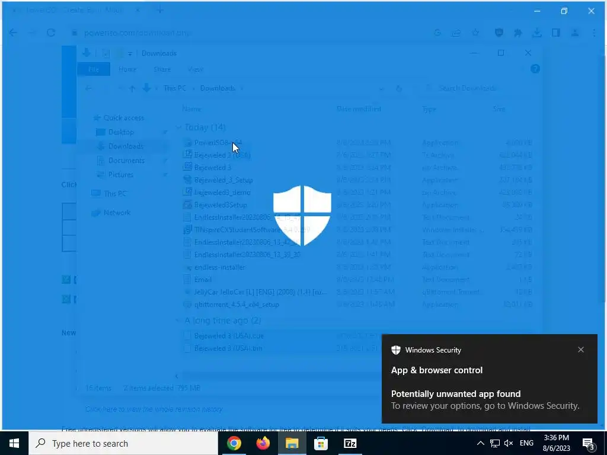This screenshot has width=607, height=455.
Task: Open the Chrome downloads icon
Action: tap(536, 33)
